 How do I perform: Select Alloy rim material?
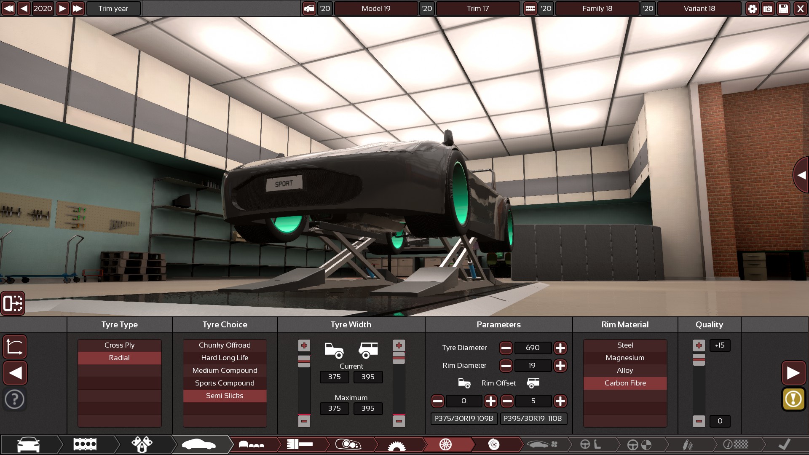click(x=625, y=370)
